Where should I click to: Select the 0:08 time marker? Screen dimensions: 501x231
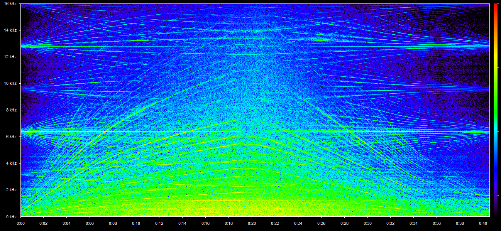point(113,223)
